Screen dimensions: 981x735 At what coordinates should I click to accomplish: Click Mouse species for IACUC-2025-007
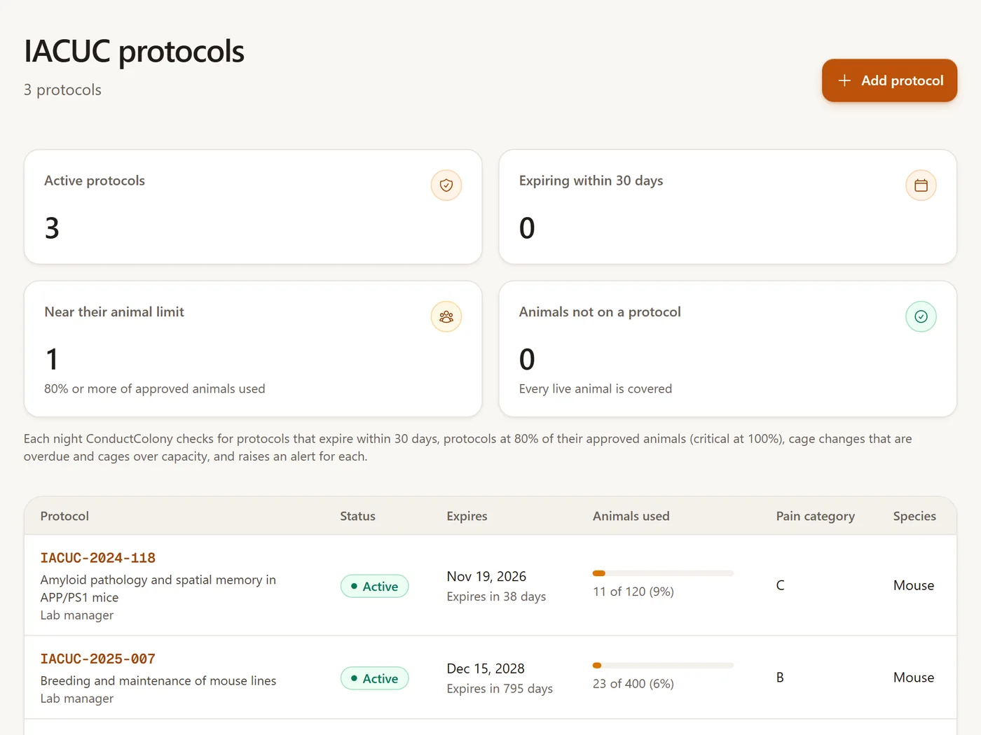tap(914, 678)
